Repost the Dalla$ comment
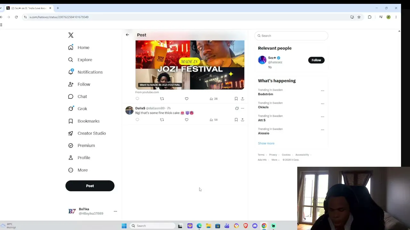 tap(162, 120)
